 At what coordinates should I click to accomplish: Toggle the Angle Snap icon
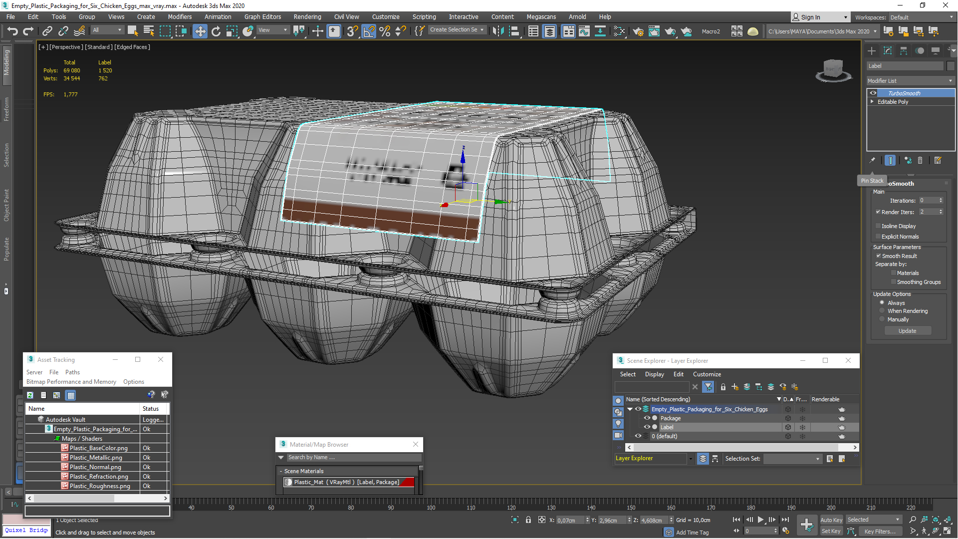tap(368, 31)
